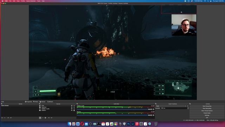Adjust Mic/Aux volume slider
The image size is (225, 127).
point(113,115)
